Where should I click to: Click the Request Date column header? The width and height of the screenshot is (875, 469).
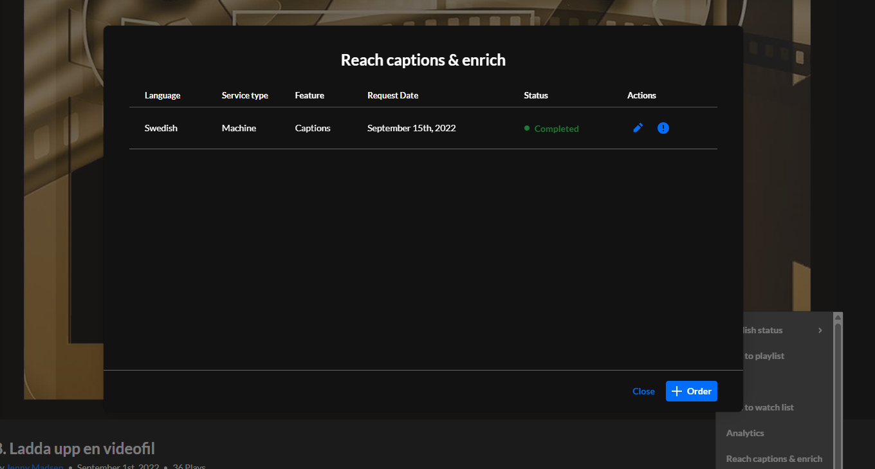pos(392,95)
